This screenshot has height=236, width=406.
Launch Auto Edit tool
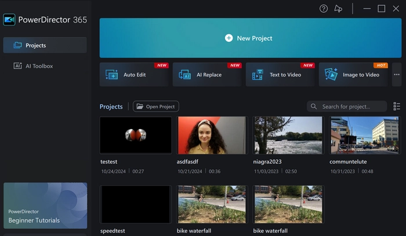[134, 75]
